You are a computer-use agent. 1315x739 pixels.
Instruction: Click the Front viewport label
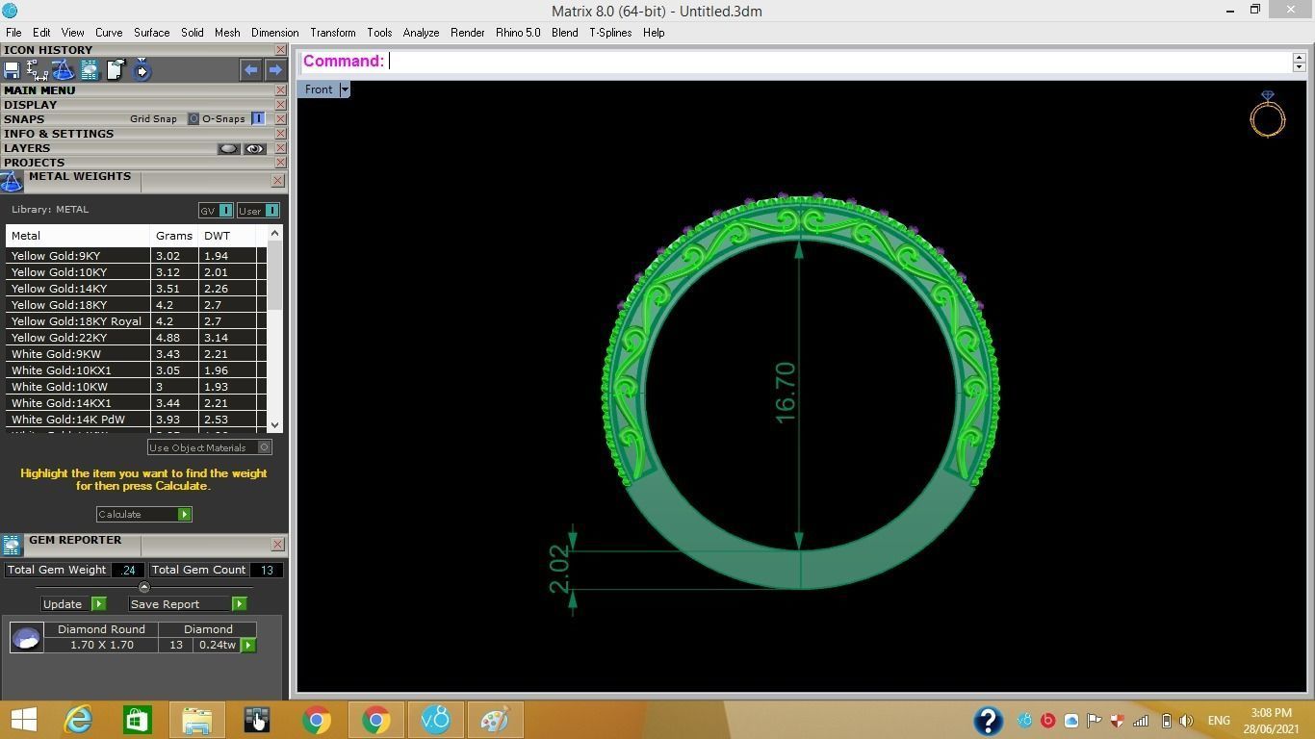click(319, 89)
